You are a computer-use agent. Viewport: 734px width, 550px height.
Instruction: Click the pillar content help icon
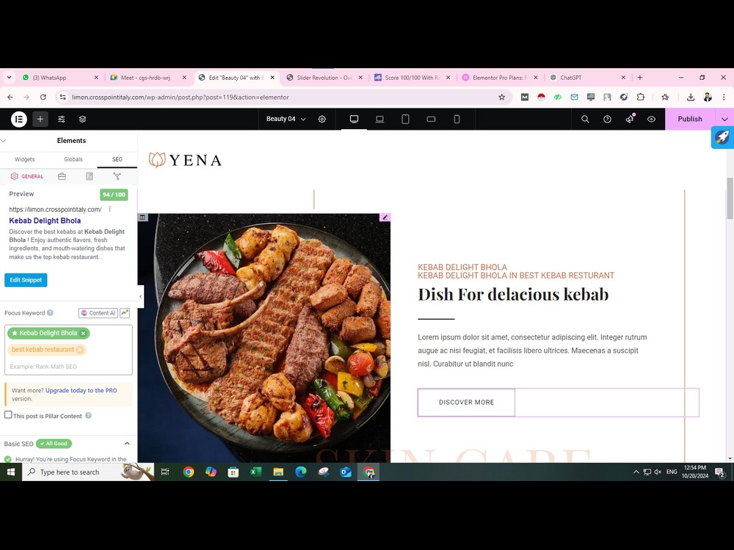[89, 415]
